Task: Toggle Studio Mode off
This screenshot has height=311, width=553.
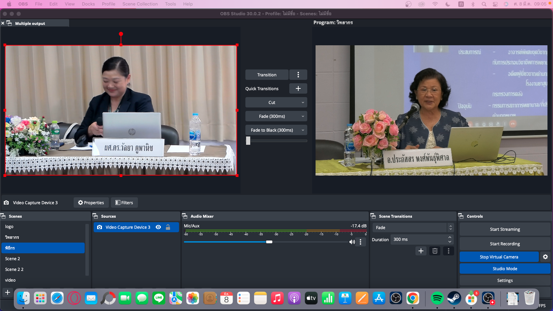Action: 505,268
